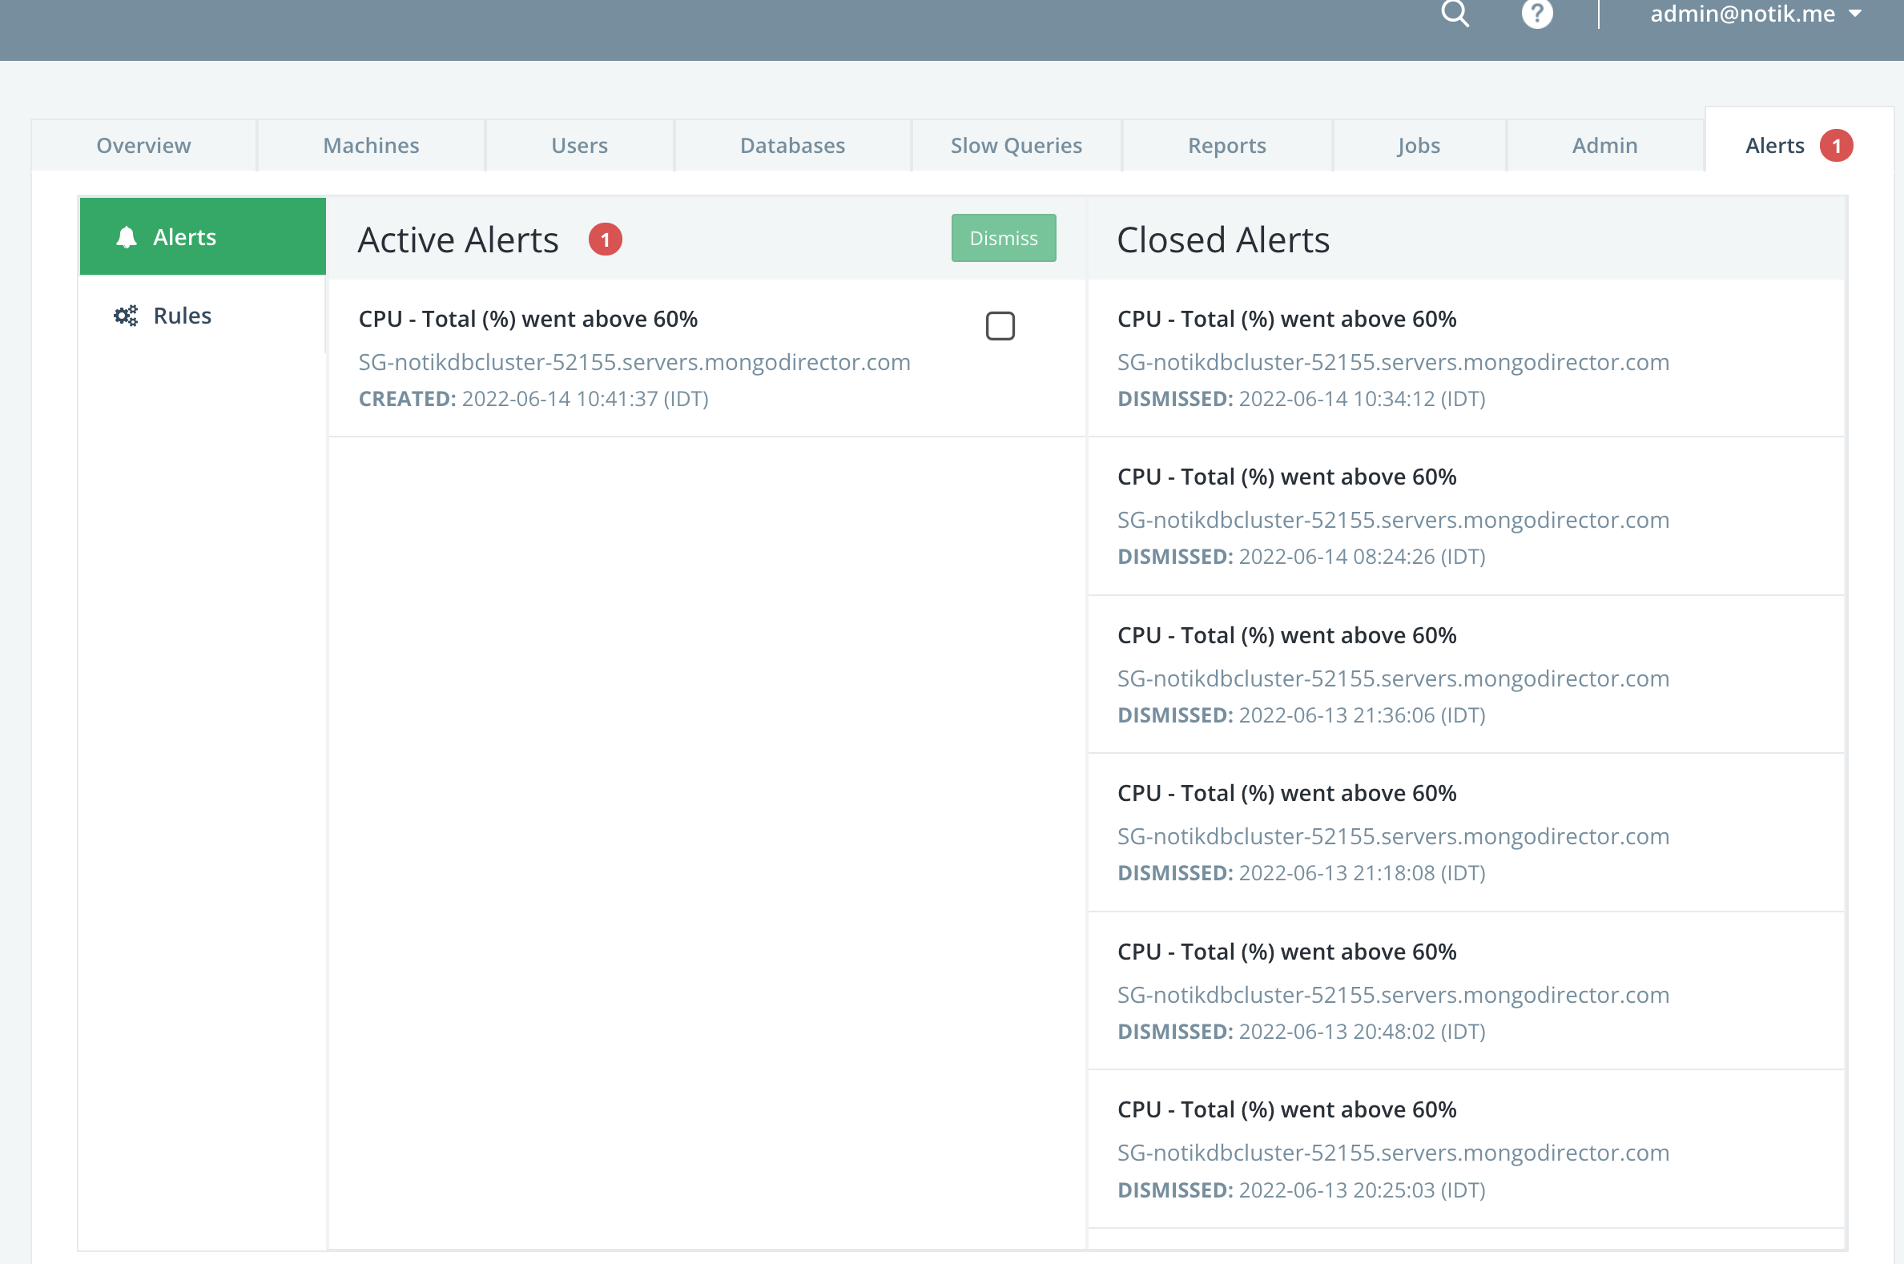1904x1264 pixels.
Task: Select the Databases tab
Action: [792, 146]
